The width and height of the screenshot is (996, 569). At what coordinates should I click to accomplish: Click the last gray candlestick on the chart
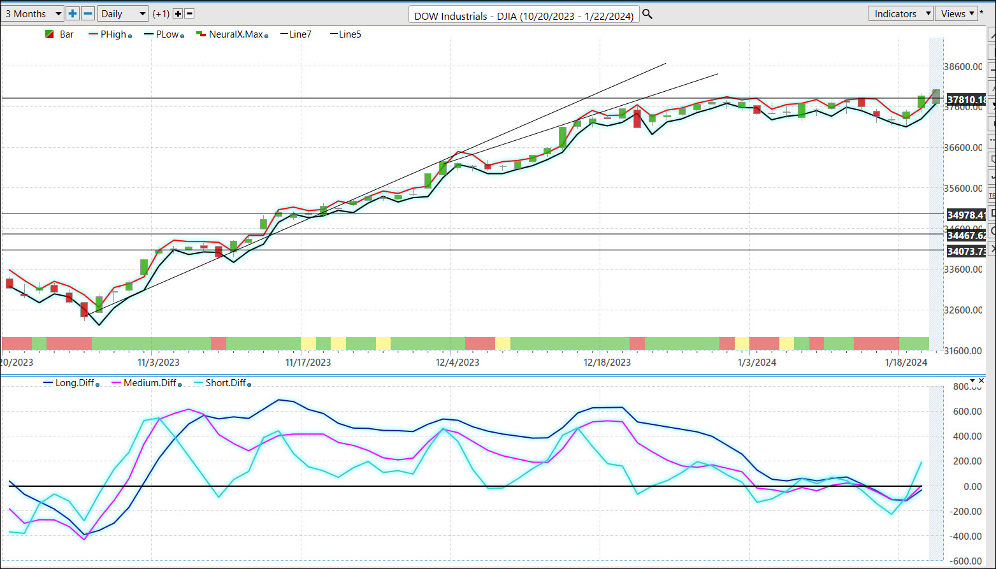tap(936, 96)
